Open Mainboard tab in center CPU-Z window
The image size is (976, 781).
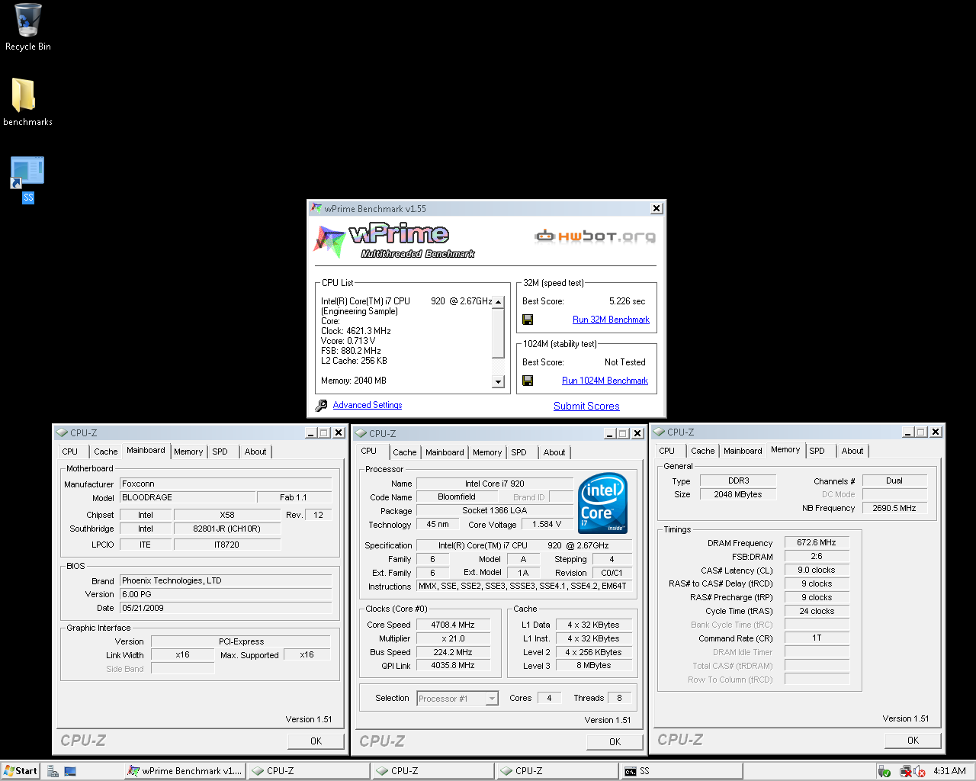coord(445,452)
